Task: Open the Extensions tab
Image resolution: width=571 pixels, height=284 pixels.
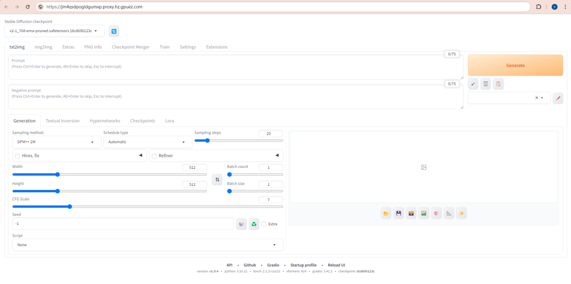Action: 217,47
